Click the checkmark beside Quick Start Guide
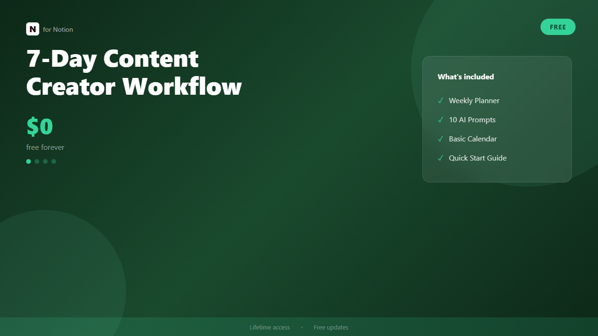The width and height of the screenshot is (598, 336). pos(441,158)
